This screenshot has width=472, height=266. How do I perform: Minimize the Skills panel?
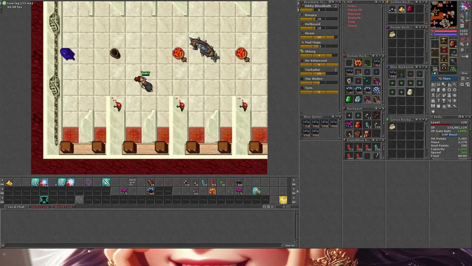[x=466, y=117]
